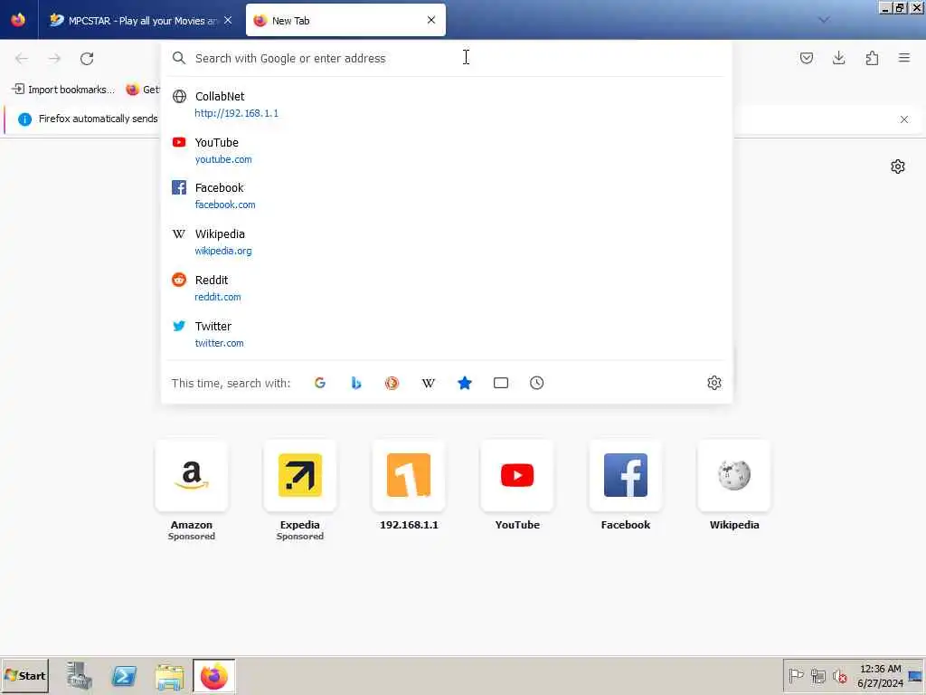Image resolution: width=926 pixels, height=695 pixels.
Task: Search this time with Wikipedia icon
Action: tap(428, 383)
